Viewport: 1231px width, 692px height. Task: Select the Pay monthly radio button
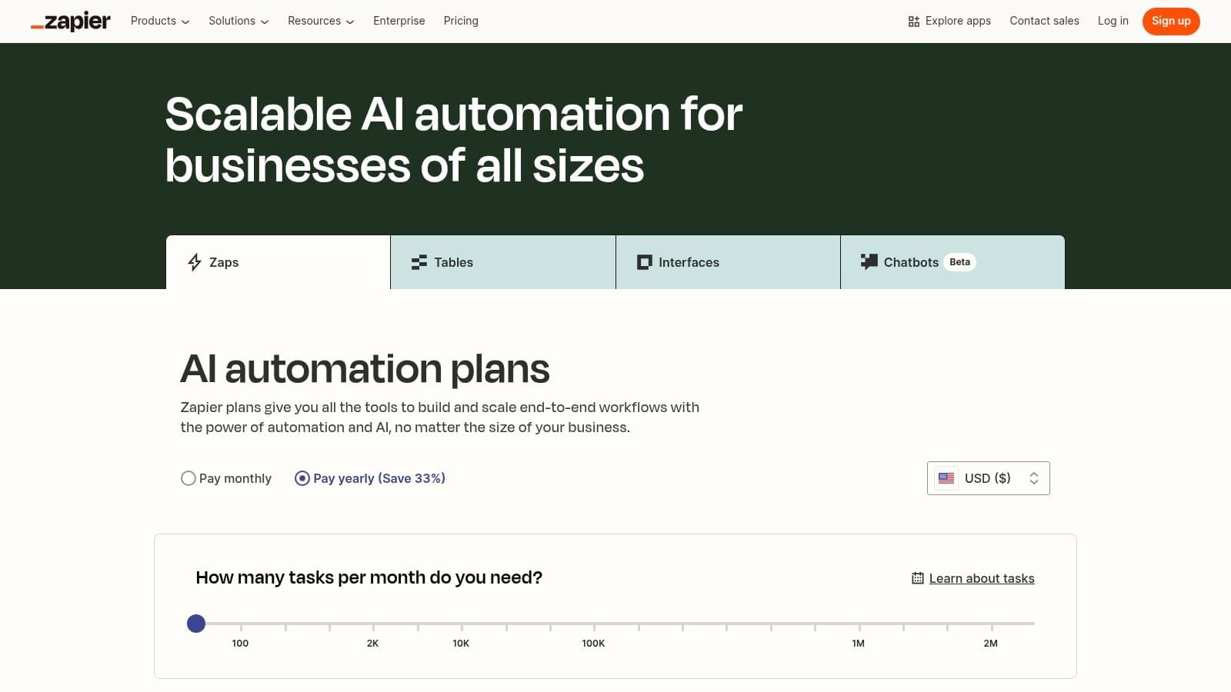pyautogui.click(x=188, y=478)
